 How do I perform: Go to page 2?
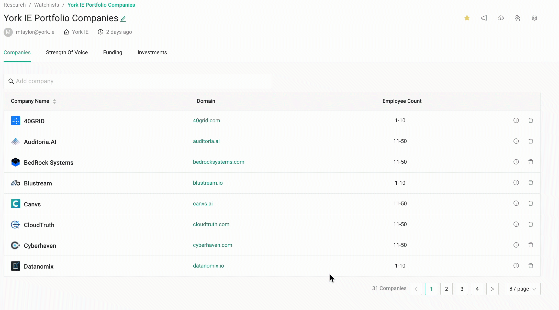pyautogui.click(x=446, y=289)
